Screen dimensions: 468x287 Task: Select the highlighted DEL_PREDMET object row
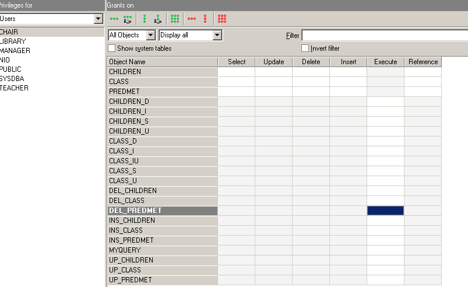(163, 211)
